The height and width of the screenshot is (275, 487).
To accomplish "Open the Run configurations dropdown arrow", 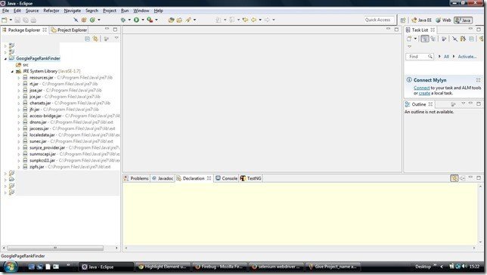I will click(x=143, y=20).
